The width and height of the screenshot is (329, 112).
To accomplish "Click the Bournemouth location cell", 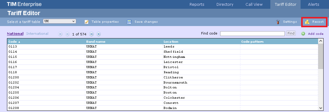I will pyautogui.click(x=201, y=83).
